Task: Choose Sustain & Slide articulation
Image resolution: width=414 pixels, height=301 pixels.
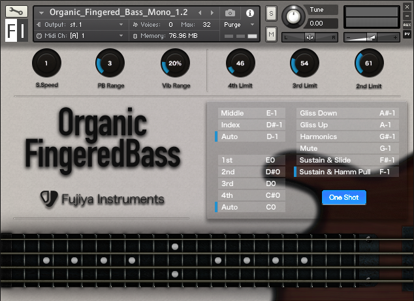Action: pos(347,160)
